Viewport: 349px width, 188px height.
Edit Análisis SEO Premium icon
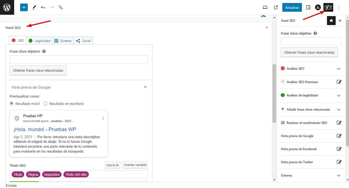339,82
